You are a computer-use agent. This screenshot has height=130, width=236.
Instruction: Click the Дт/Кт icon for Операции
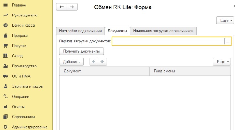(x=6, y=96)
